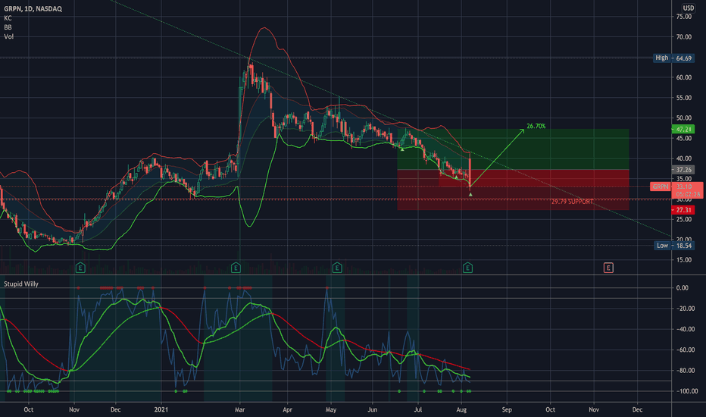The height and width of the screenshot is (417, 706).
Task: Click the GRPN 33.10 current price tag
Action: click(x=676, y=190)
